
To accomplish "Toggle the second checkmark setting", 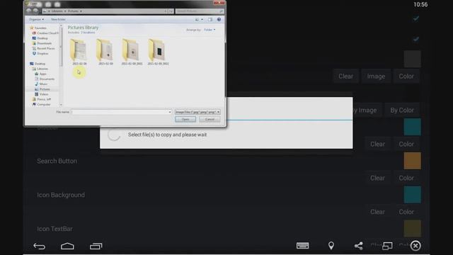I will (x=415, y=39).
